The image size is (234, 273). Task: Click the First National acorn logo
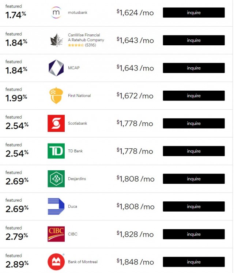[x=56, y=96]
